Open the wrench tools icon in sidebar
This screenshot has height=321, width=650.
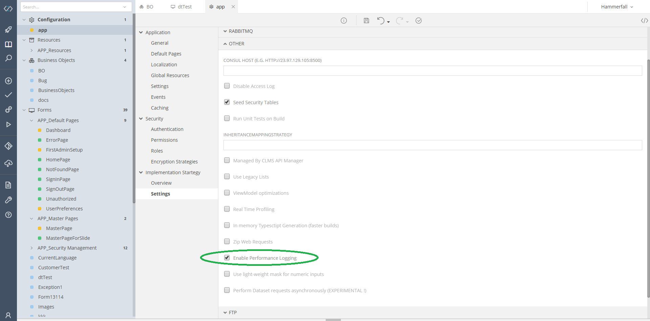[x=8, y=200]
